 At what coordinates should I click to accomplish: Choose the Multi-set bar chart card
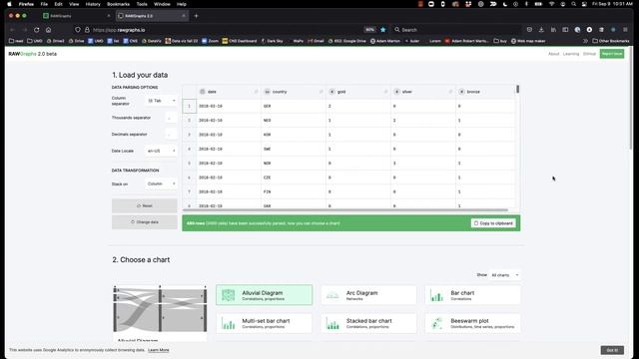[264, 323]
